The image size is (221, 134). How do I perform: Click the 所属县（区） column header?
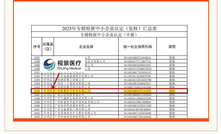pos(48,47)
